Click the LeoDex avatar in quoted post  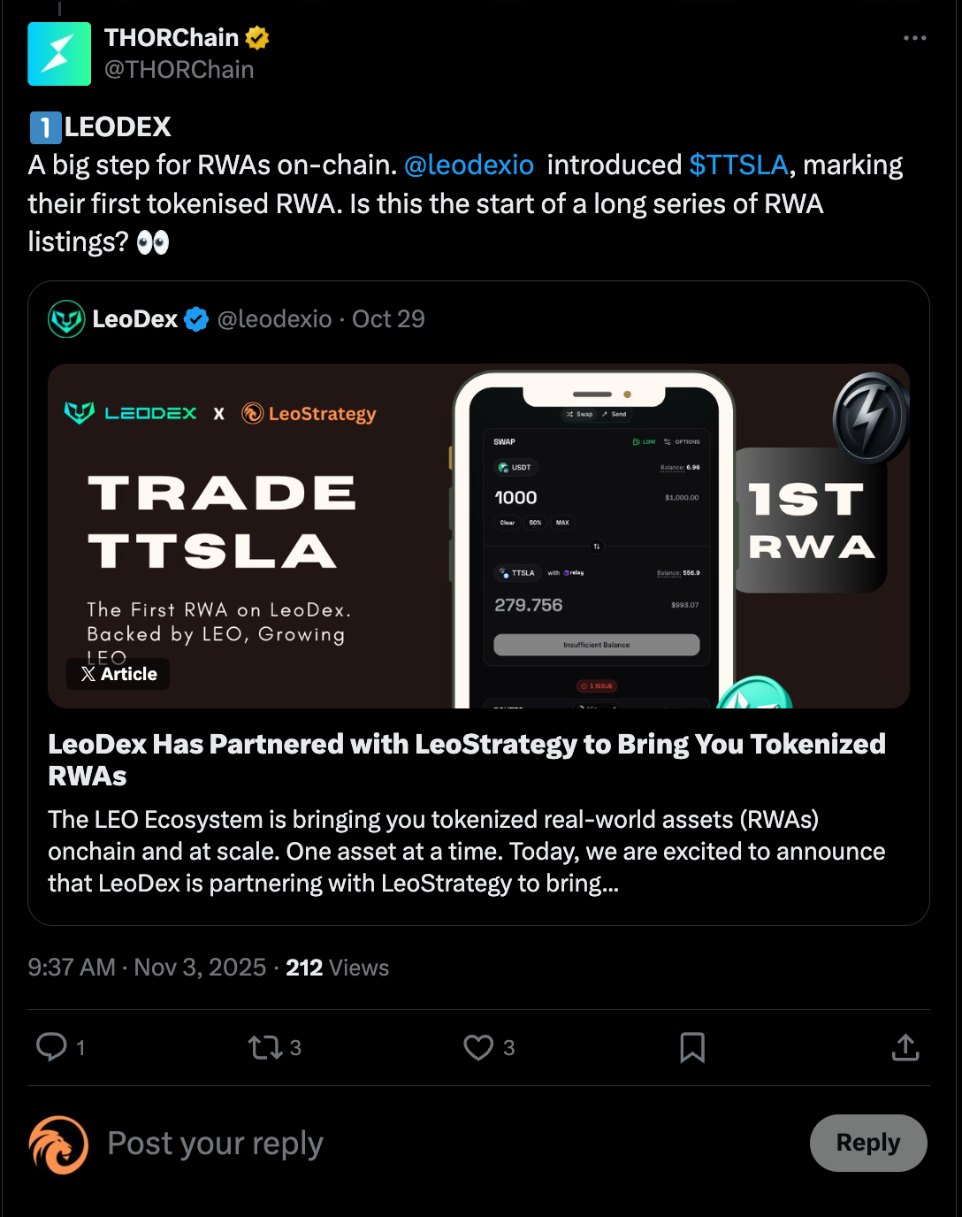click(66, 319)
